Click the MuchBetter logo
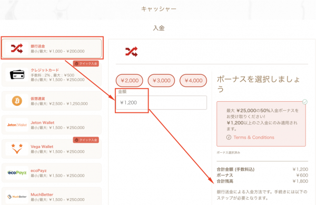Viewport: 316px width, 205px height. coord(17,197)
